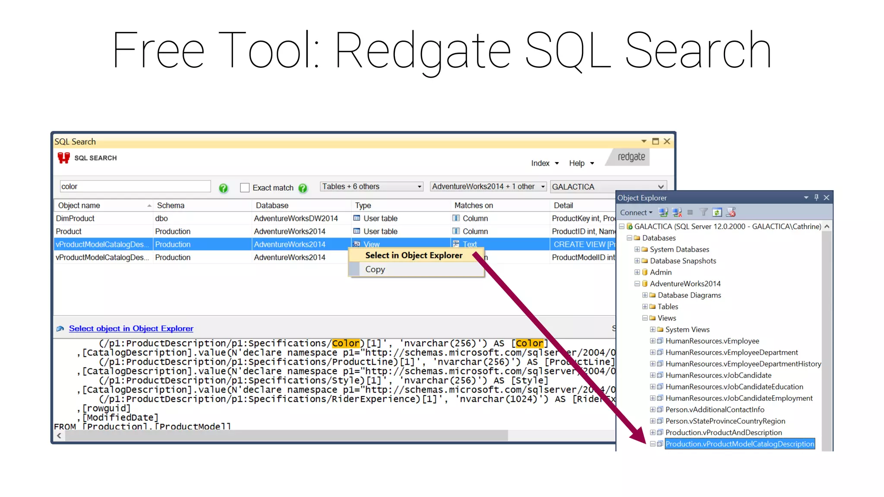
Task: Toggle the Exact match checkbox
Action: [245, 188]
